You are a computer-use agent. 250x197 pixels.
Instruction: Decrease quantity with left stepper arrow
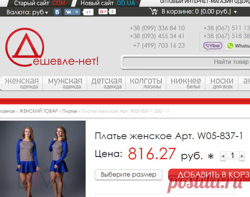[x=223, y=156]
